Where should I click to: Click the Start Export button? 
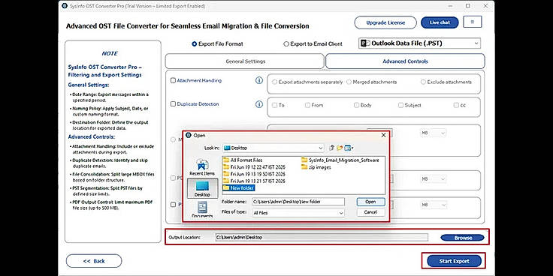point(454,261)
